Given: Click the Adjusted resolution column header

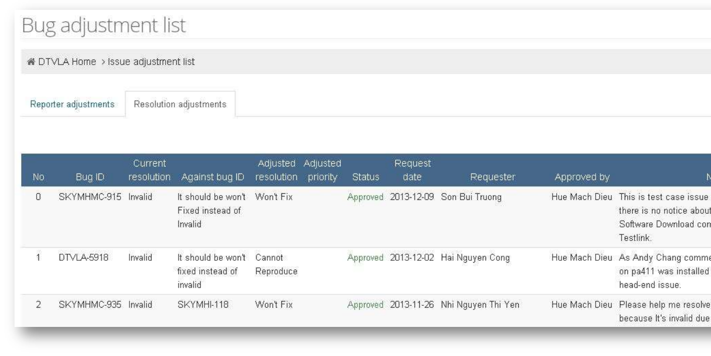Looking at the screenshot, I should click(x=276, y=171).
